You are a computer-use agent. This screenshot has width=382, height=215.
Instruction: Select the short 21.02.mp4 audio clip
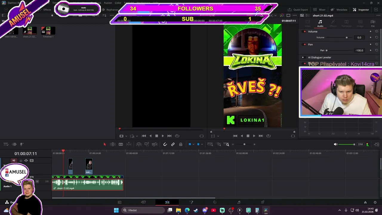[x=87, y=184]
